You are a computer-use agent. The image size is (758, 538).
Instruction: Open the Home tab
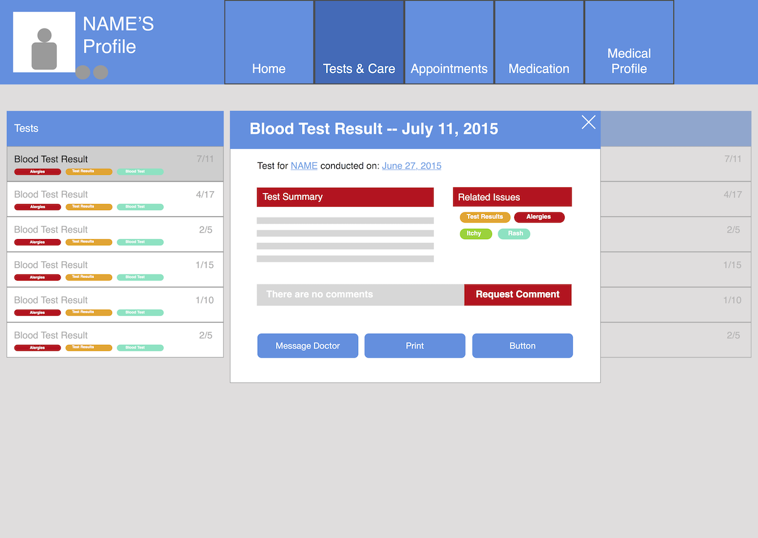point(269,42)
